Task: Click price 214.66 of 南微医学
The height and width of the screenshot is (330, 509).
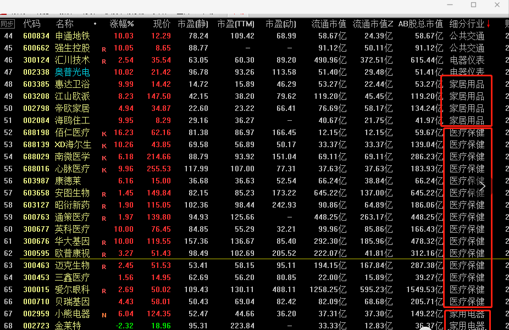Action: [x=158, y=156]
